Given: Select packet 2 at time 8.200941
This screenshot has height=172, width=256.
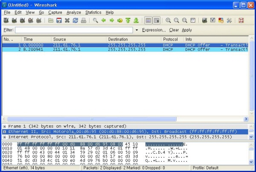Looking at the screenshot, I should coord(125,49).
